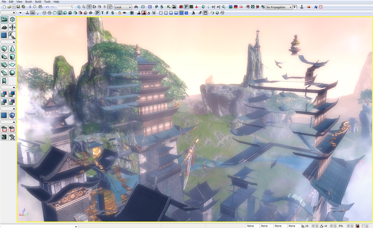Open the Local coordinate system dropdown

(123, 7)
